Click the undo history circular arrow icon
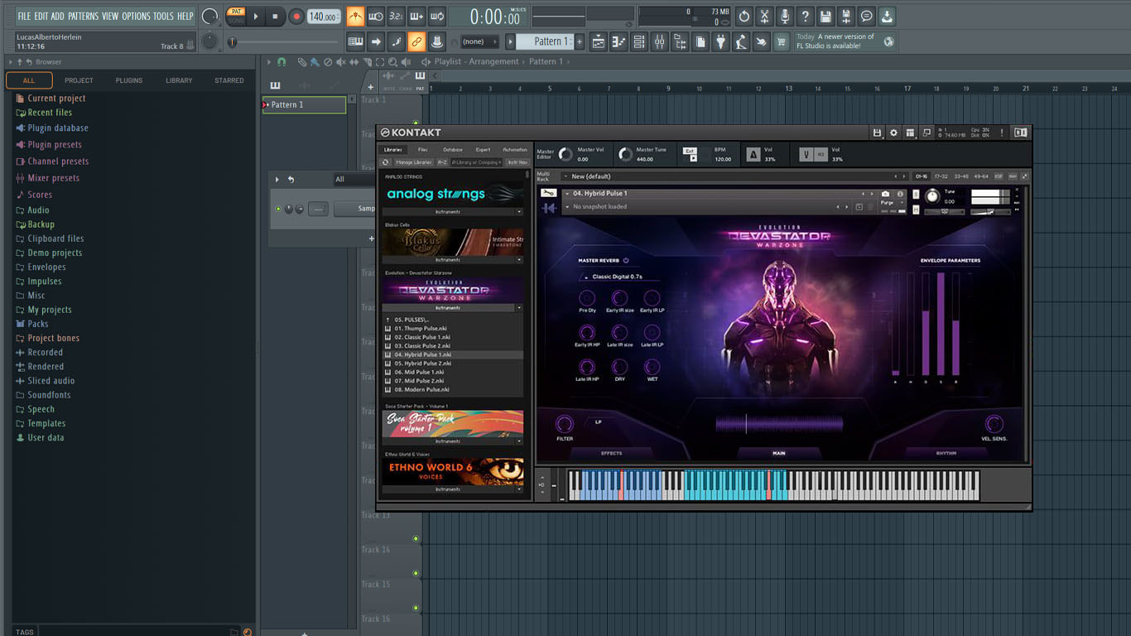The height and width of the screenshot is (636, 1131). pyautogui.click(x=744, y=16)
